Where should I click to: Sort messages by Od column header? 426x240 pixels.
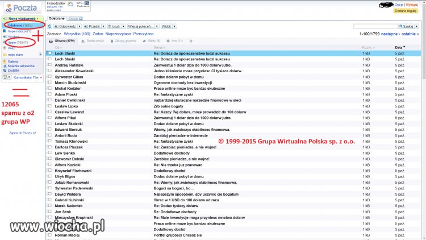click(x=58, y=47)
